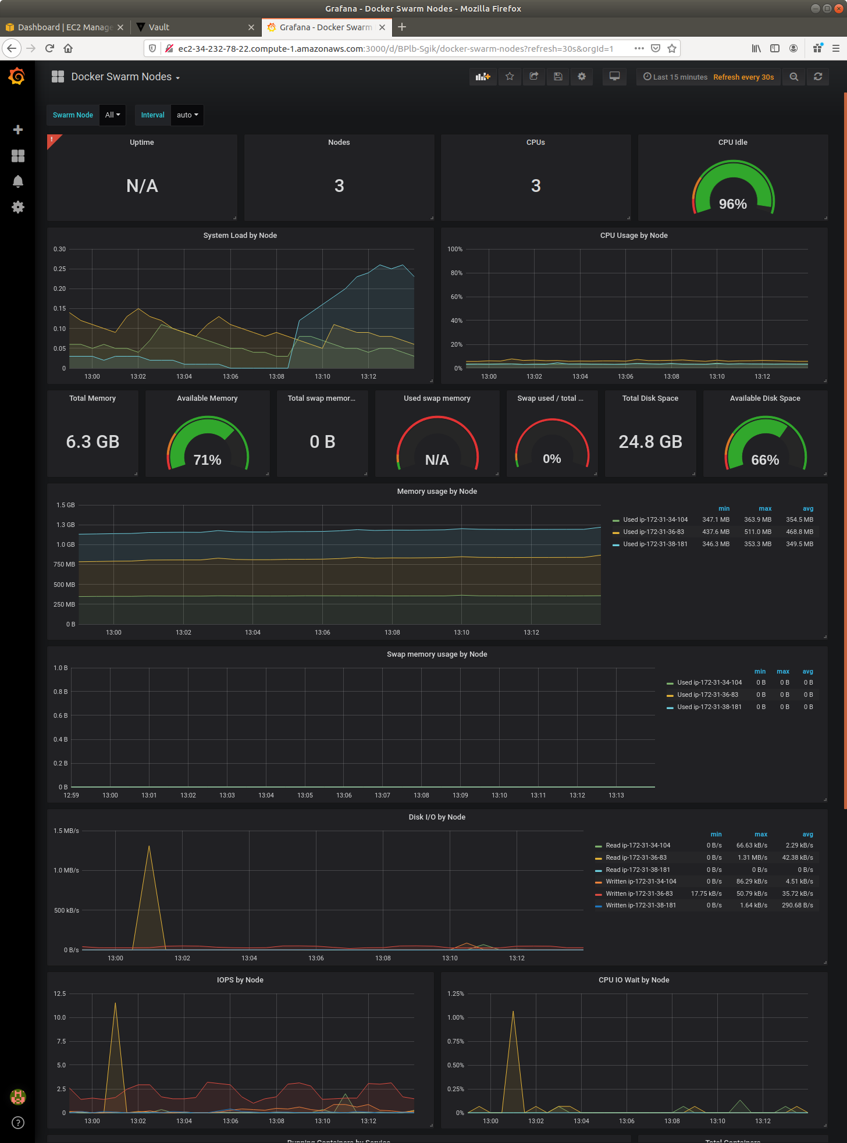Click the Grafana logo home icon

coord(17,76)
